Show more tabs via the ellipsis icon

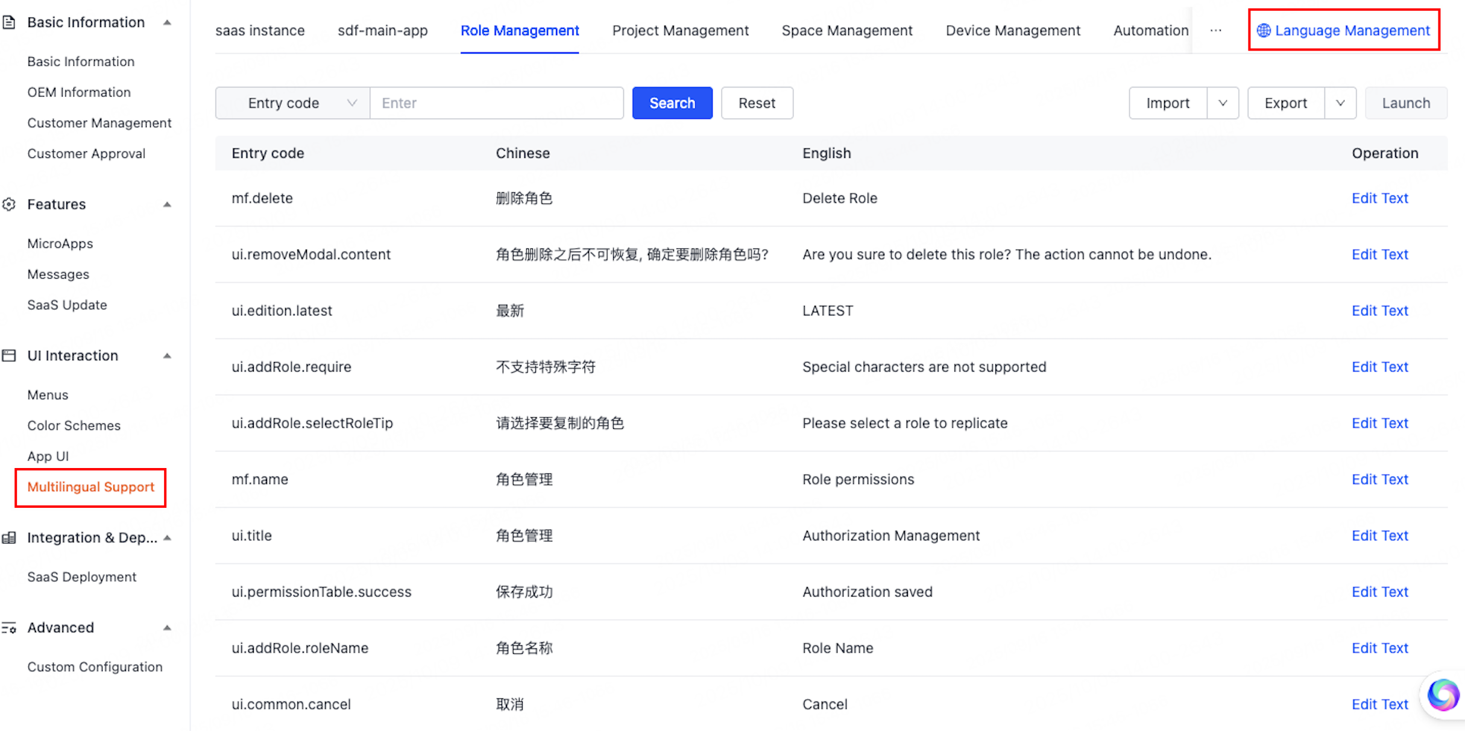pyautogui.click(x=1216, y=30)
